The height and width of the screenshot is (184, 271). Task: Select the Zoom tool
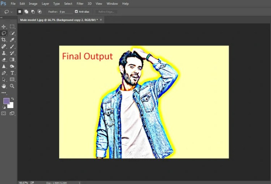pyautogui.click(x=12, y=86)
